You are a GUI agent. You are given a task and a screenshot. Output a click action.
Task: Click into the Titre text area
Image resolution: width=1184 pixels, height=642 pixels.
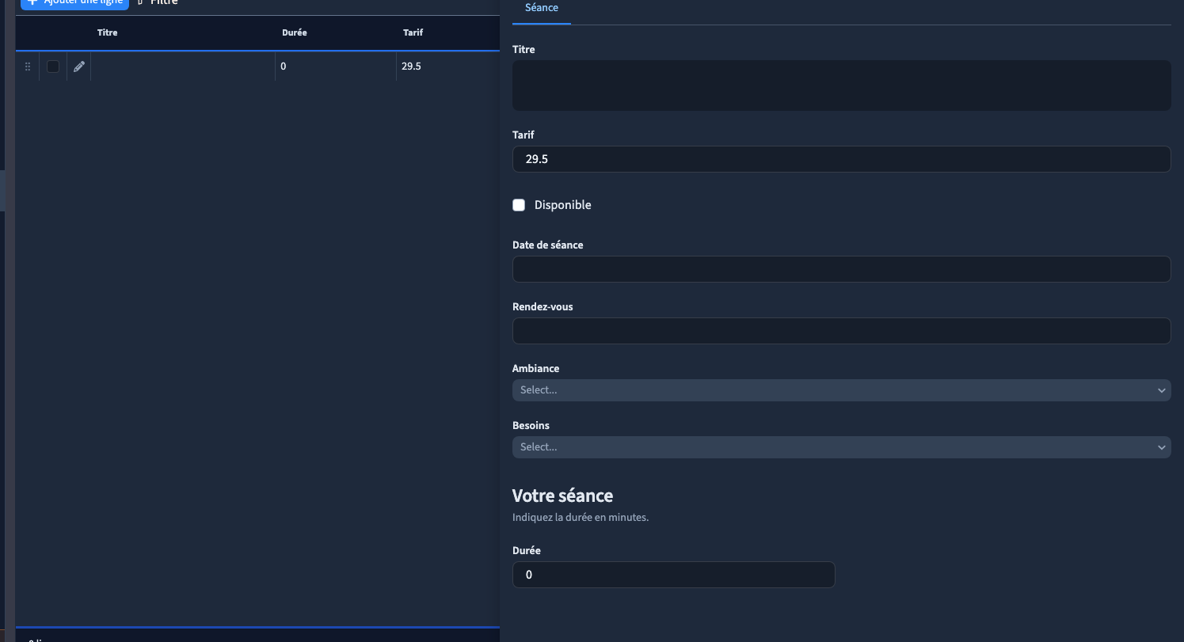click(841, 85)
